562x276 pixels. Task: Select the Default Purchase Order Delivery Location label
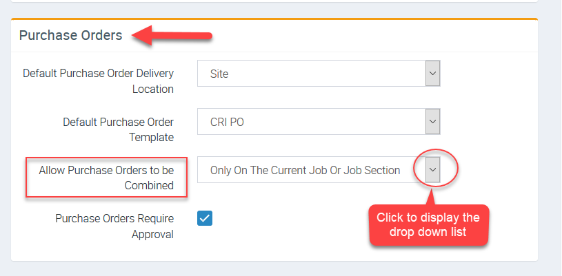click(98, 81)
